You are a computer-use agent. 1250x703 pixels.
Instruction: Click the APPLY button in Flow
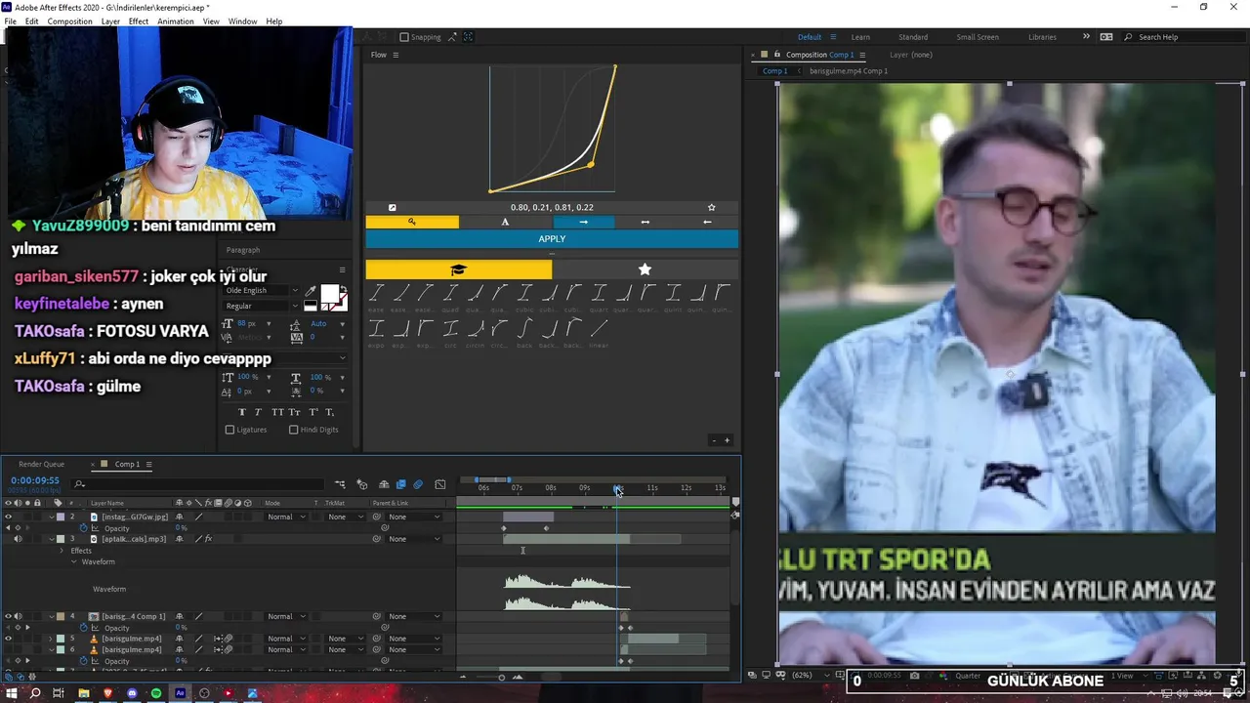pyautogui.click(x=552, y=238)
